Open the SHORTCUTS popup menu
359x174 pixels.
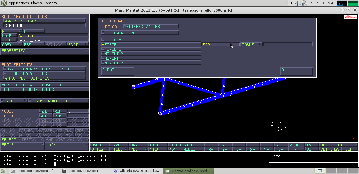coord(339,145)
